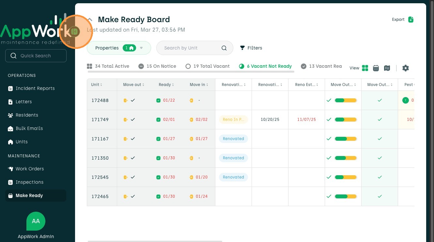434x242 pixels.
Task: Open the Properties dropdown
Action: (x=119, y=48)
